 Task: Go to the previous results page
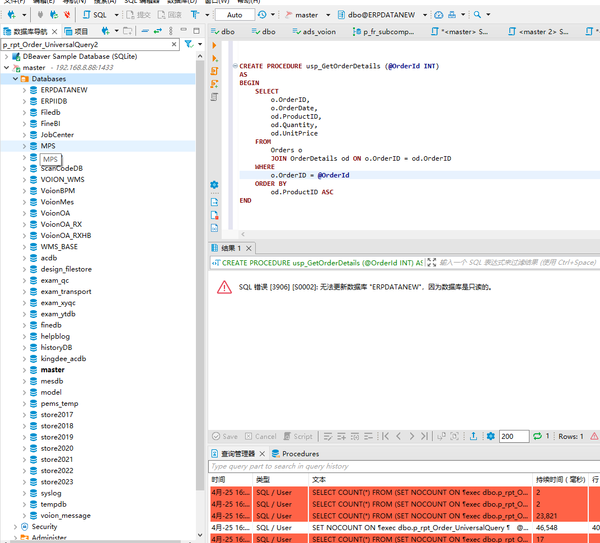tap(399, 436)
